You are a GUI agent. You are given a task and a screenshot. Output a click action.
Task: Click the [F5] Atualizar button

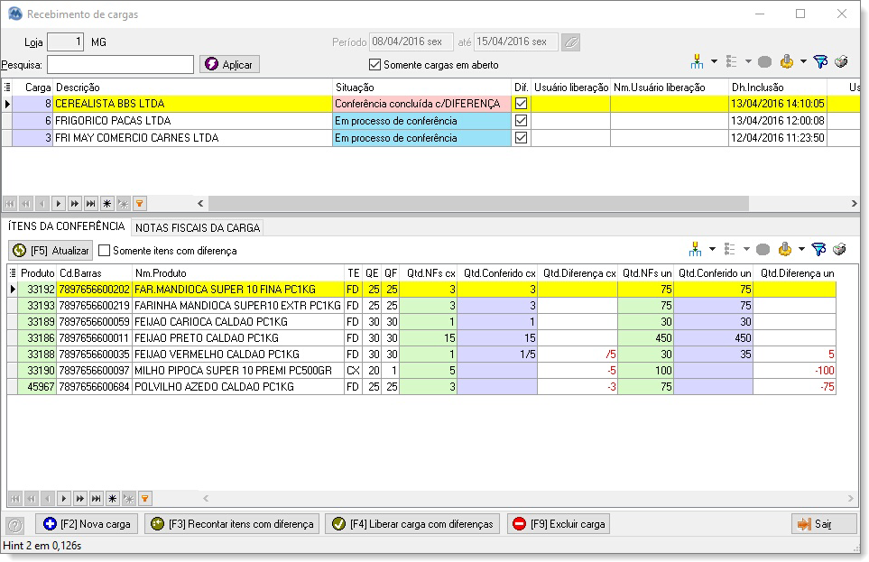[x=51, y=251]
